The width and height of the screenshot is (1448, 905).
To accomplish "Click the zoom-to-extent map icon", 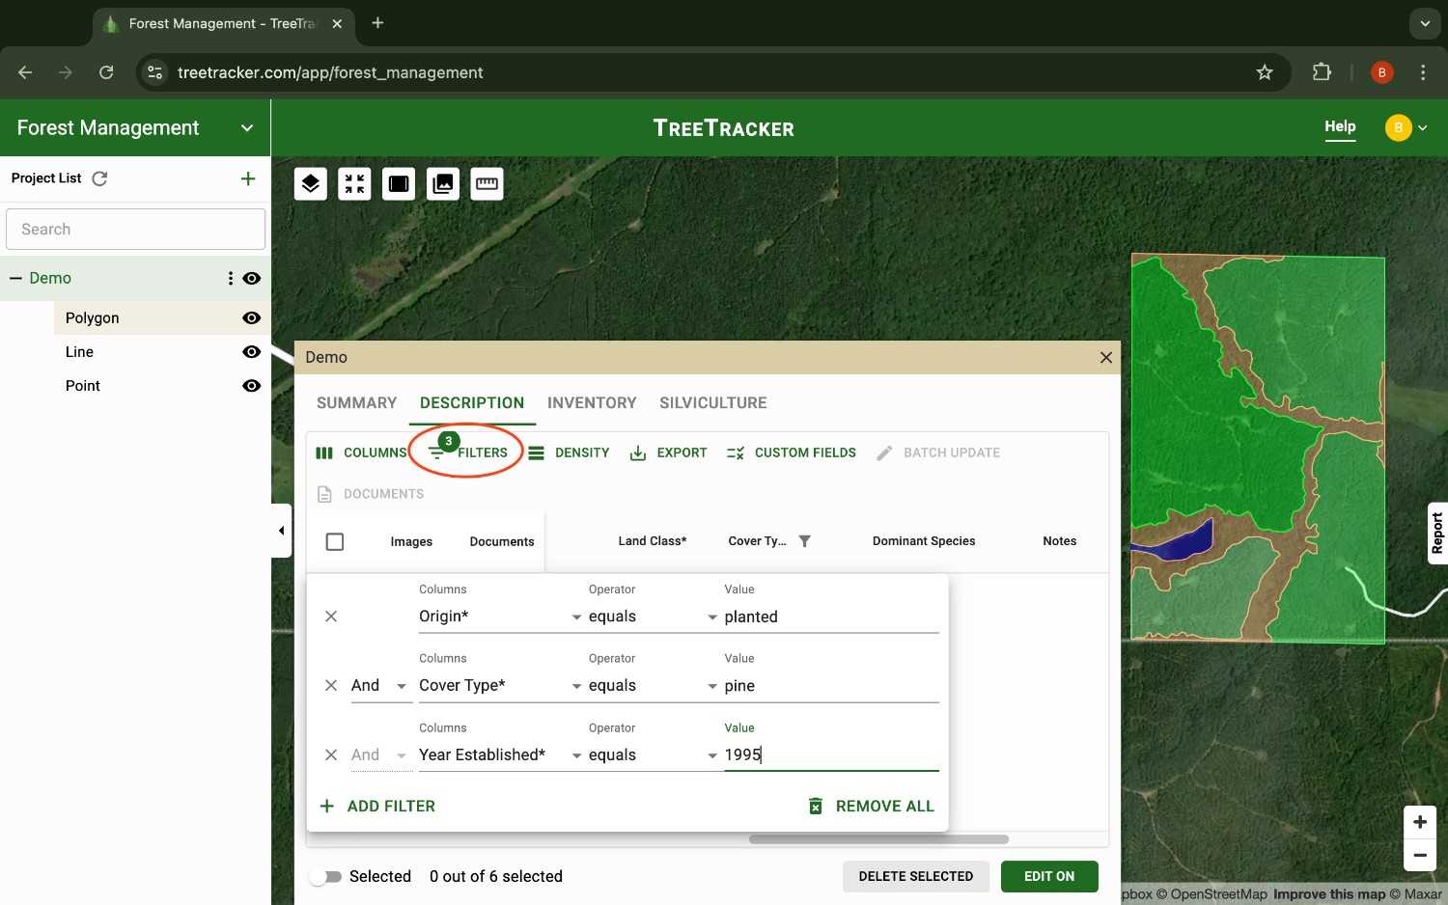I will point(354,183).
